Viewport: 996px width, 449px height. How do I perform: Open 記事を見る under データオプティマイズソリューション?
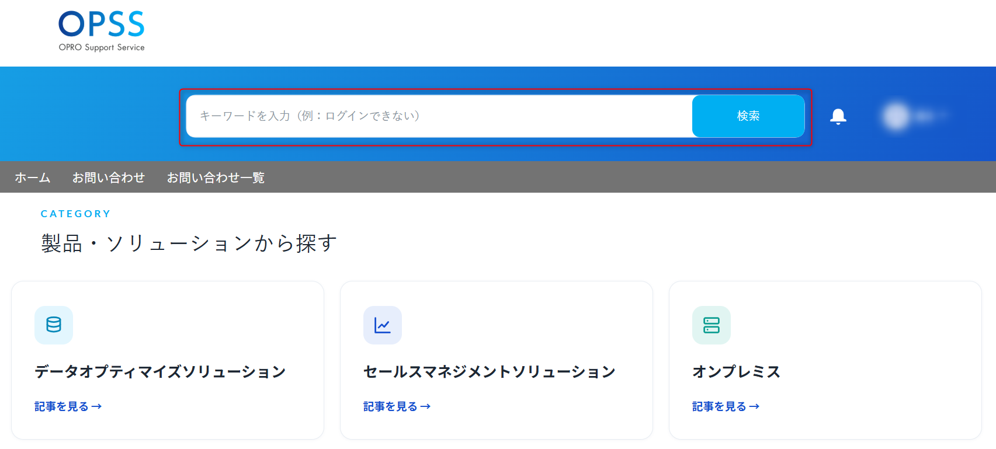(68, 406)
